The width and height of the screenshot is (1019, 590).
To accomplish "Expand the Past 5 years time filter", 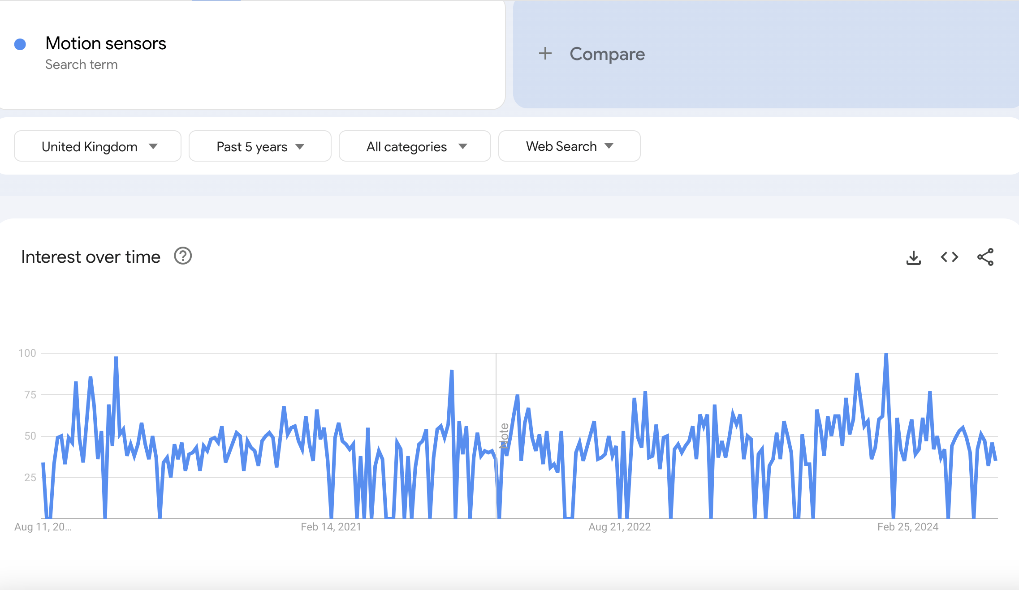I will tap(259, 147).
